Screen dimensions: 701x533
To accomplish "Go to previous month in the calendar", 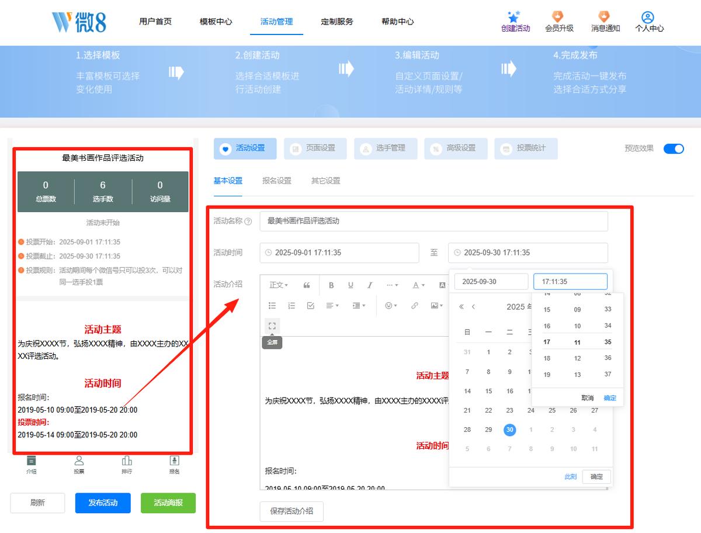I will [x=473, y=307].
